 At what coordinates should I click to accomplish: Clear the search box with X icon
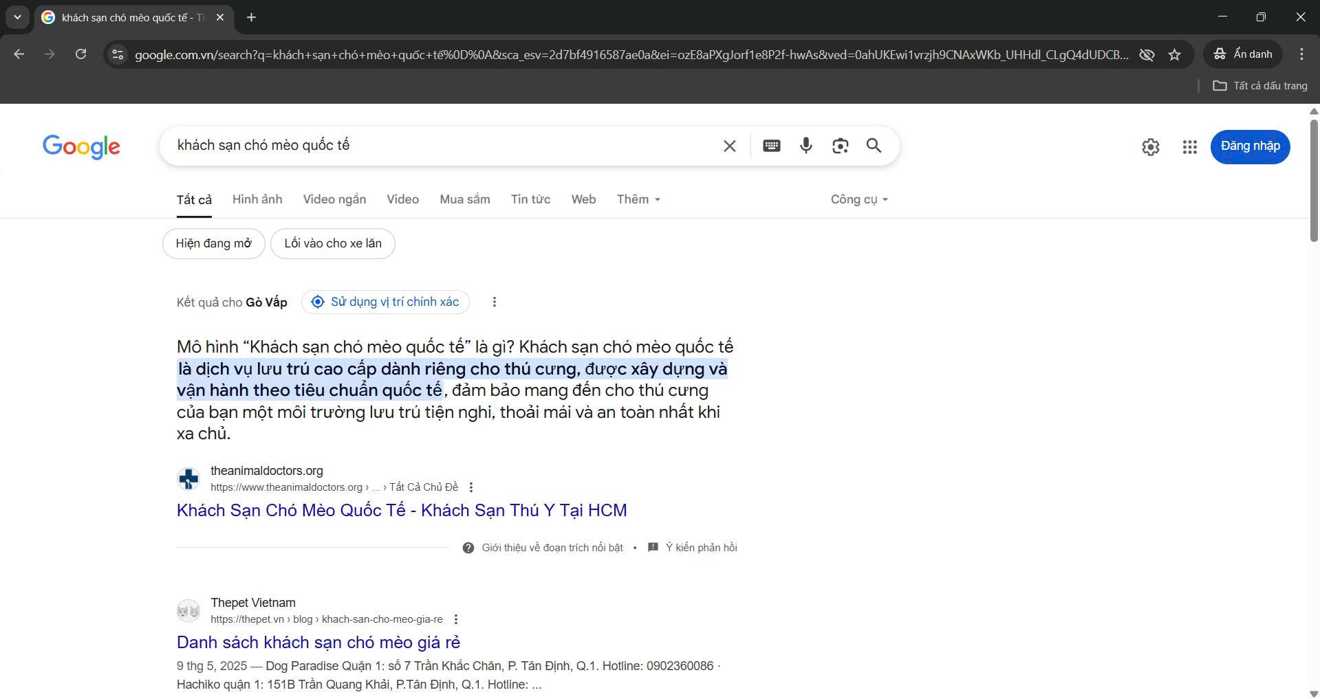point(730,146)
